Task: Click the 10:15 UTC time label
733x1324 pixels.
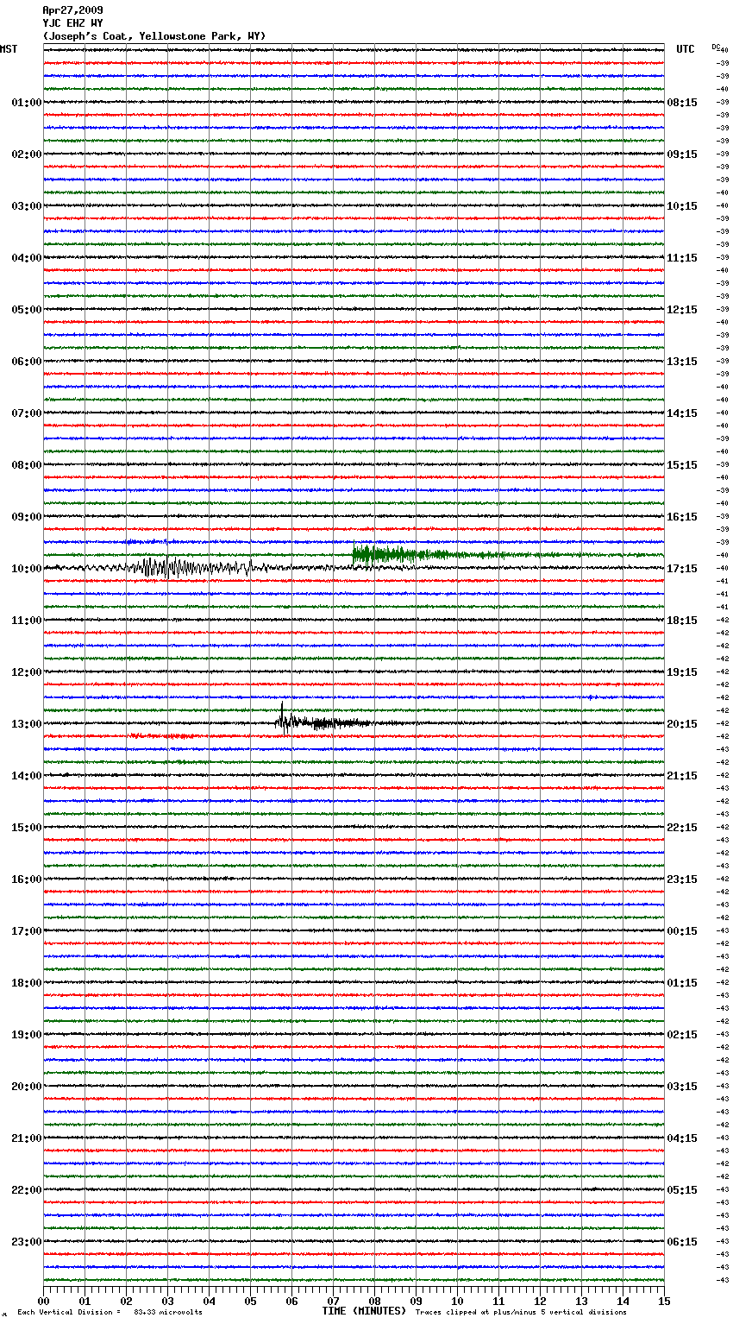Action: click(682, 206)
